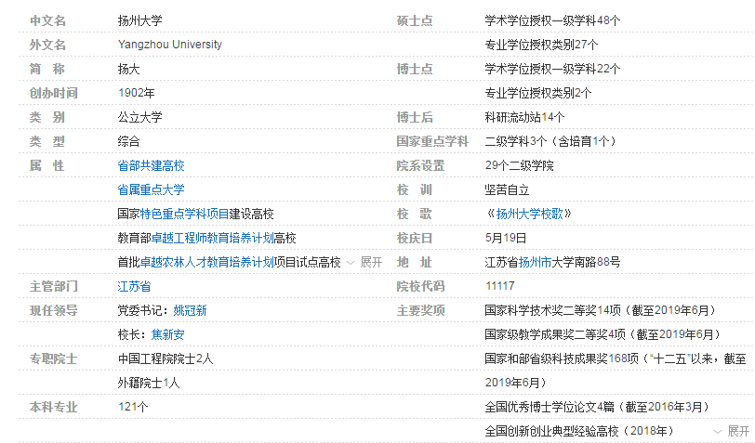Expand the 主要奖项 list with 展开
This screenshot has width=755, height=443.
point(738,431)
